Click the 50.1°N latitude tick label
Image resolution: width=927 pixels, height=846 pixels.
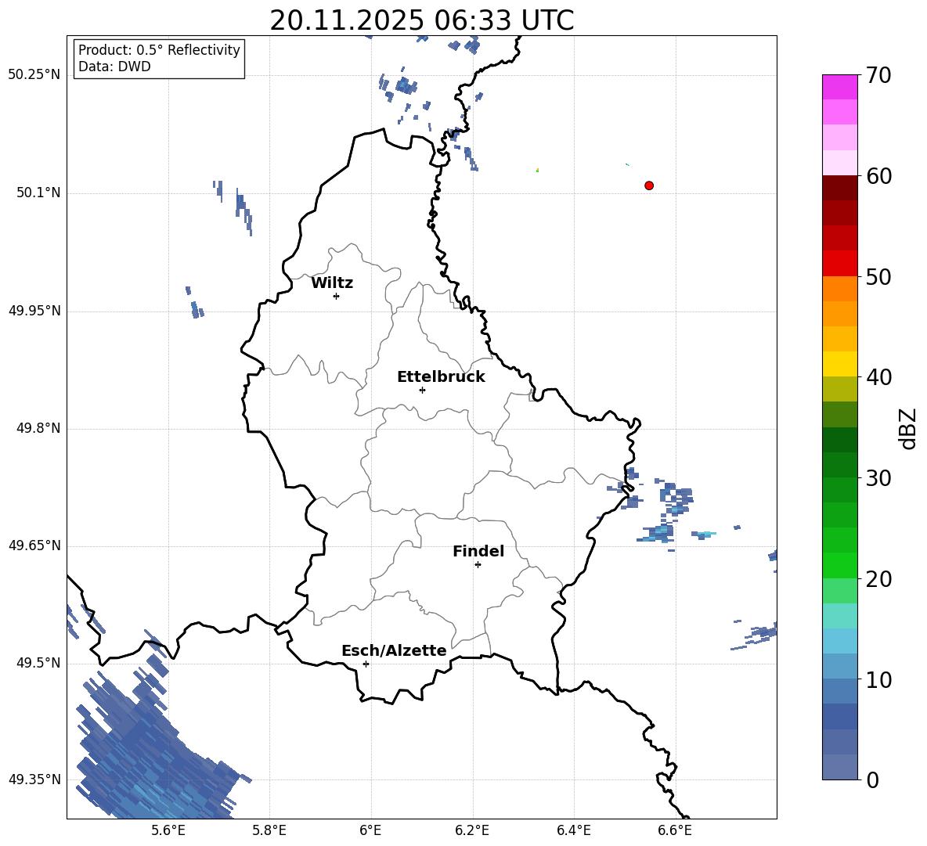(x=38, y=193)
